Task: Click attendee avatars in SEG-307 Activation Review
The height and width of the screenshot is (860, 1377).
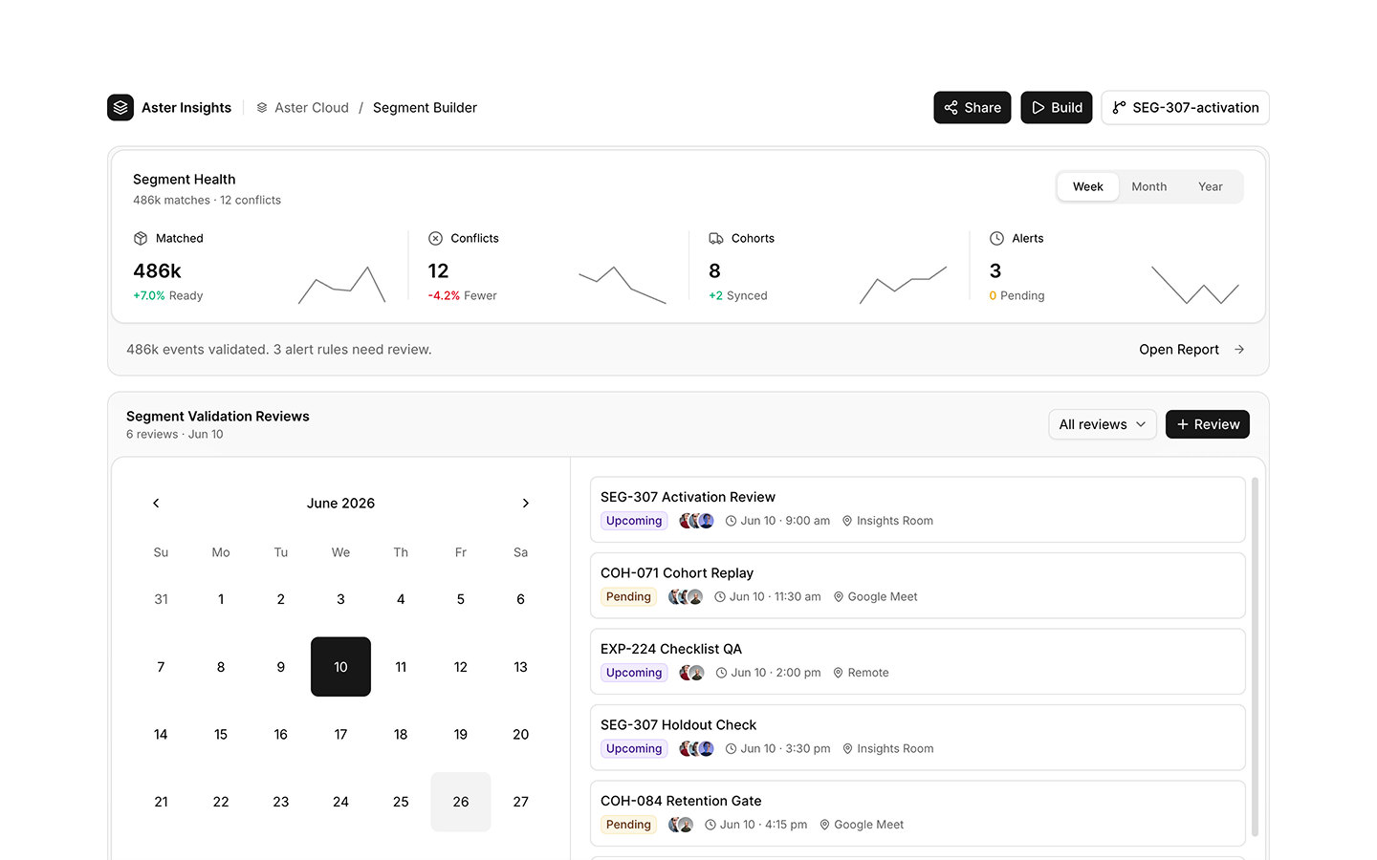Action: [696, 521]
